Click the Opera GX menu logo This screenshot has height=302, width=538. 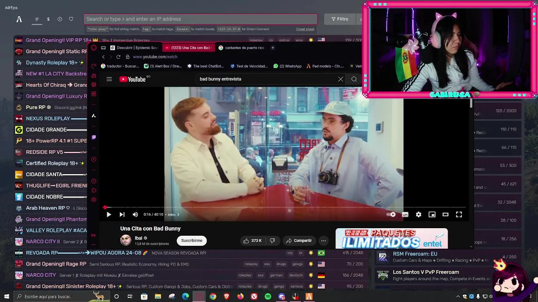[94, 47]
